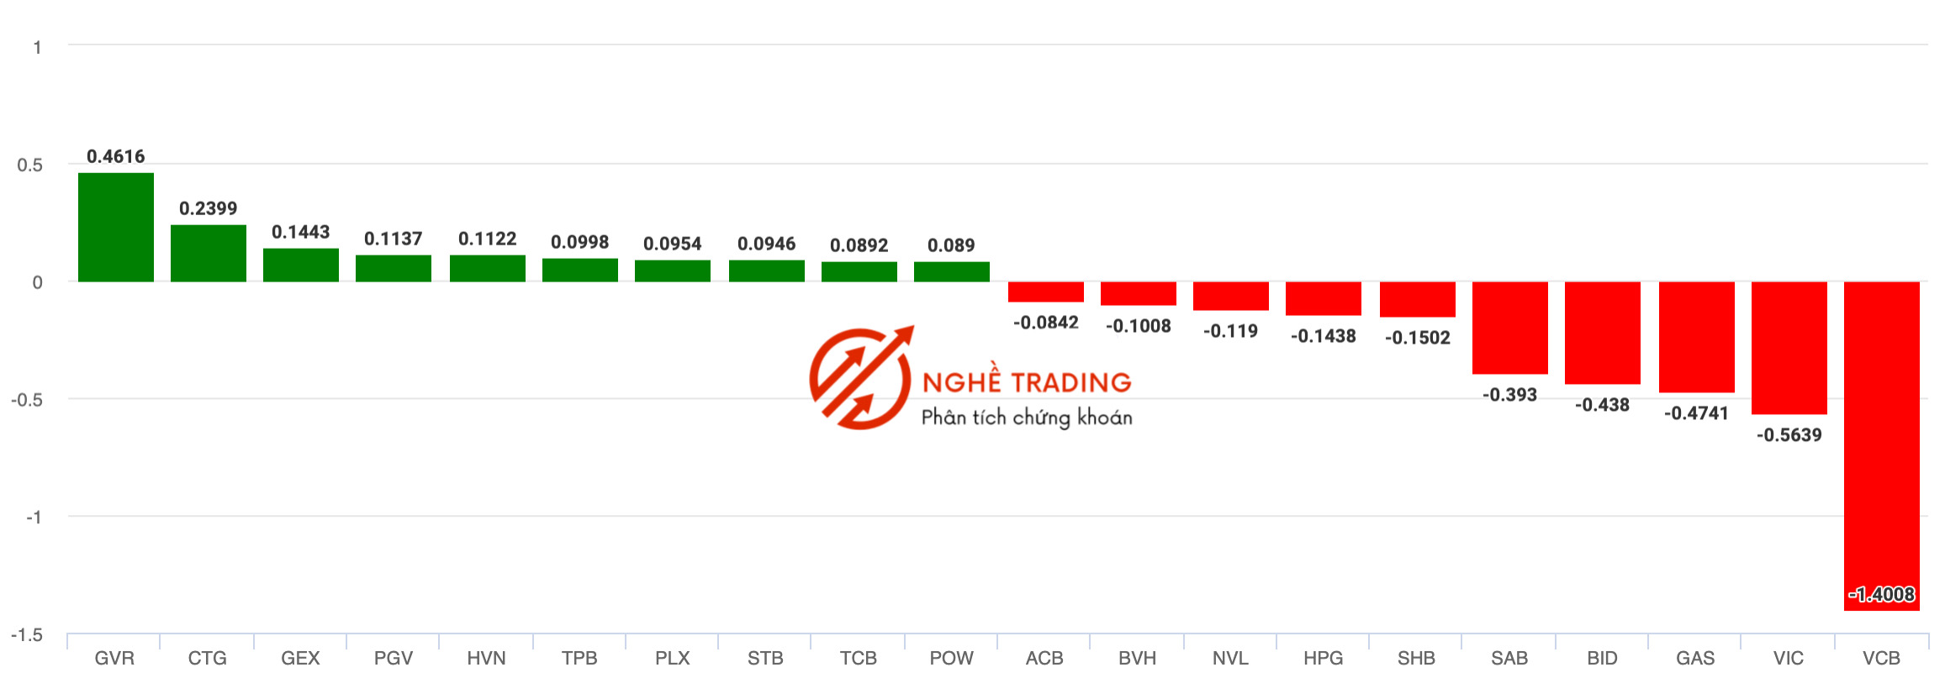Click the 0.1443 data label
The width and height of the screenshot is (1945, 678).
point(301,233)
